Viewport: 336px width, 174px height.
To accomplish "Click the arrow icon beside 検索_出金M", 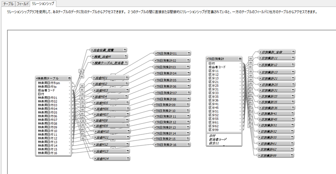I will [x=93, y=57].
